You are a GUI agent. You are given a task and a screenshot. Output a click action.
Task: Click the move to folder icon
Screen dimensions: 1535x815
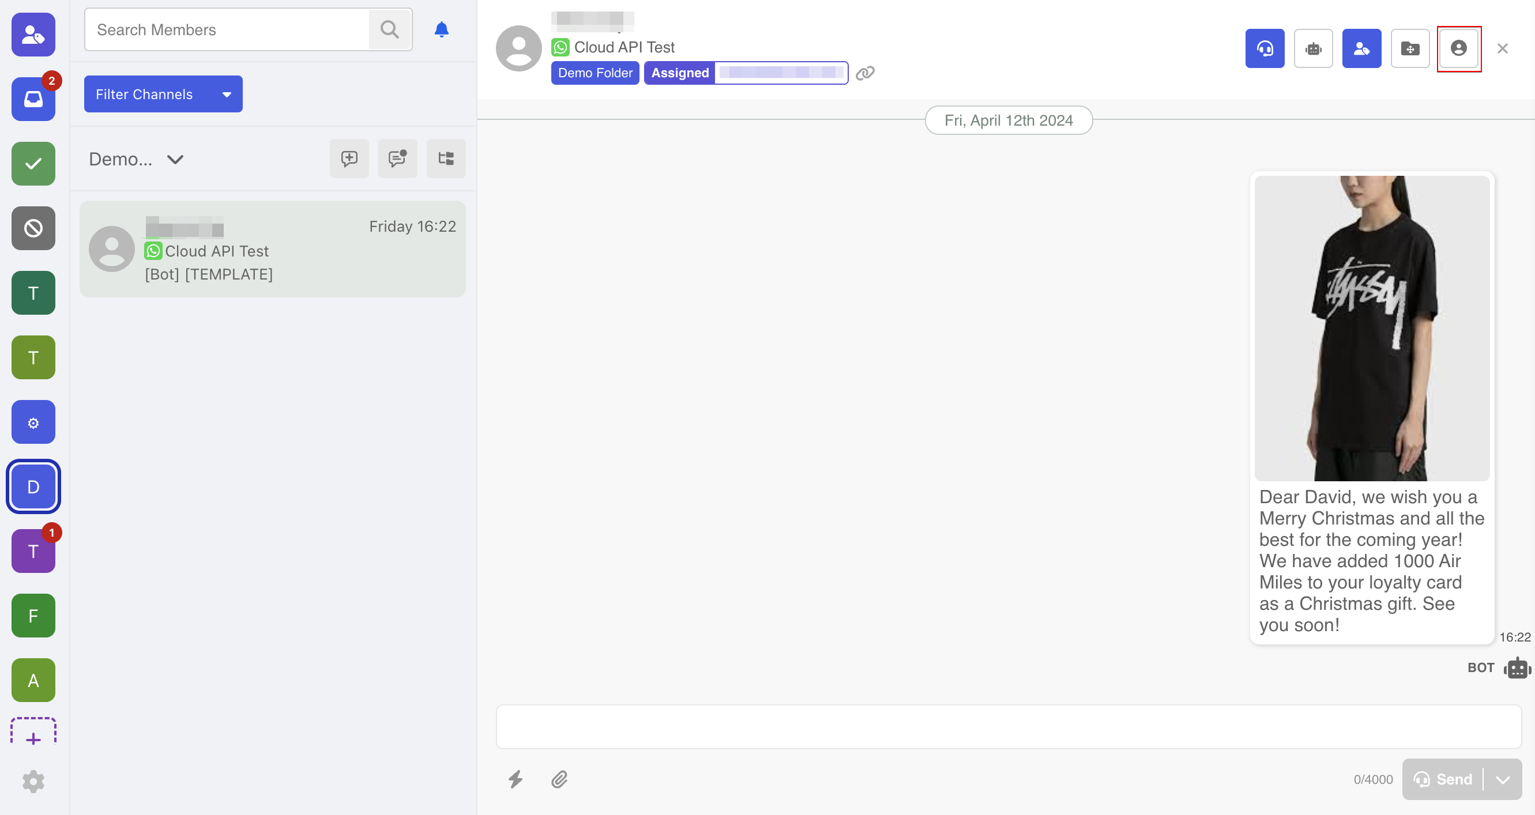click(x=1410, y=48)
